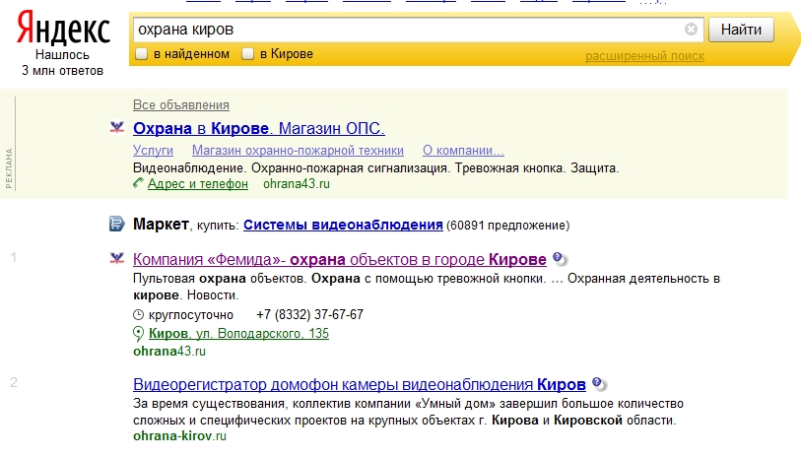Open the Все объявления link
Image resolution: width=801 pixels, height=457 pixels.
click(181, 104)
